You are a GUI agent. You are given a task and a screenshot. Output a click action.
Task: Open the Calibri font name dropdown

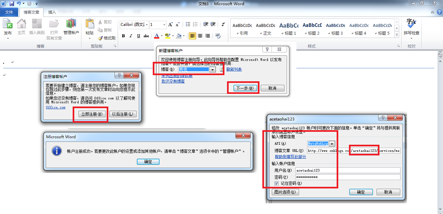[x=146, y=25]
